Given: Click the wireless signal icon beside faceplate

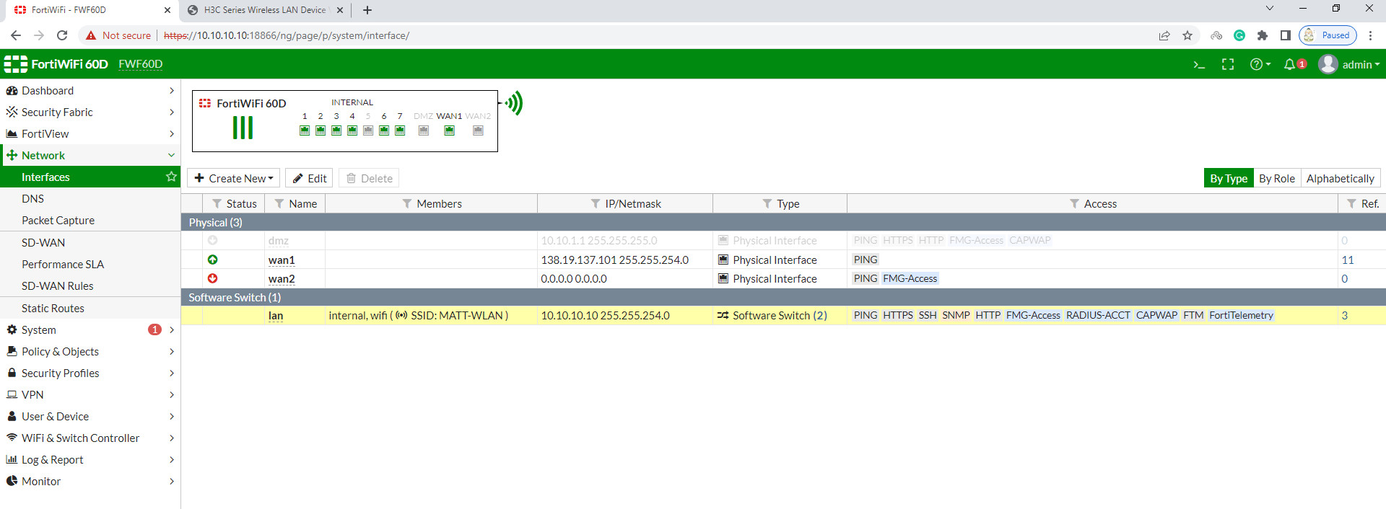Looking at the screenshot, I should tap(514, 103).
